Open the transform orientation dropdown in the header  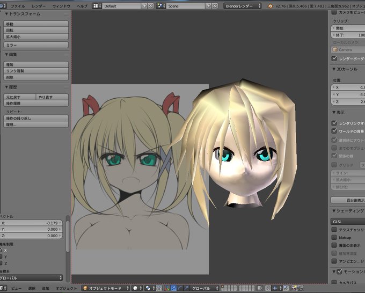[x=205, y=288]
